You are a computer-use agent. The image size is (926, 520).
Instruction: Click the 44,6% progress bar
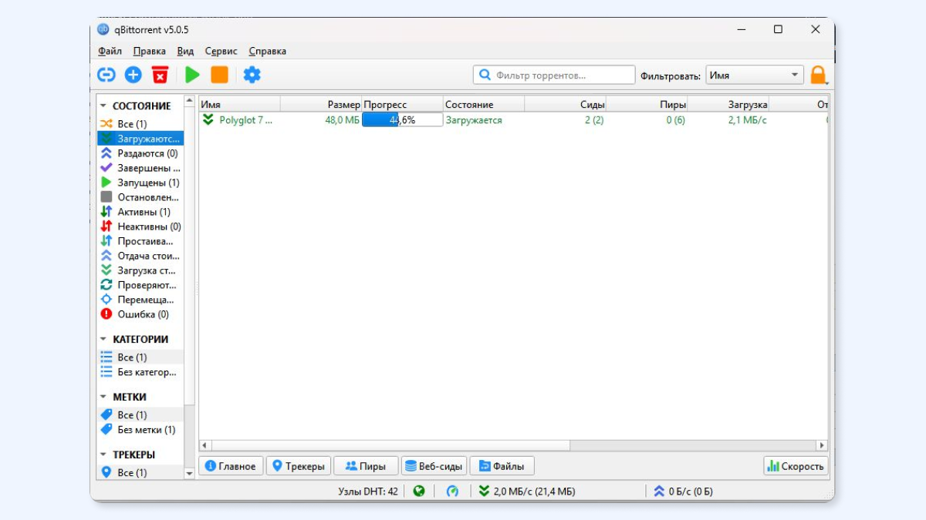[x=402, y=120]
